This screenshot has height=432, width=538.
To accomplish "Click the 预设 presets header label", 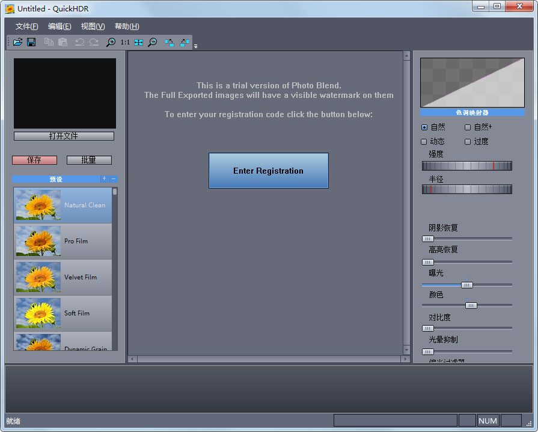I will (56, 179).
